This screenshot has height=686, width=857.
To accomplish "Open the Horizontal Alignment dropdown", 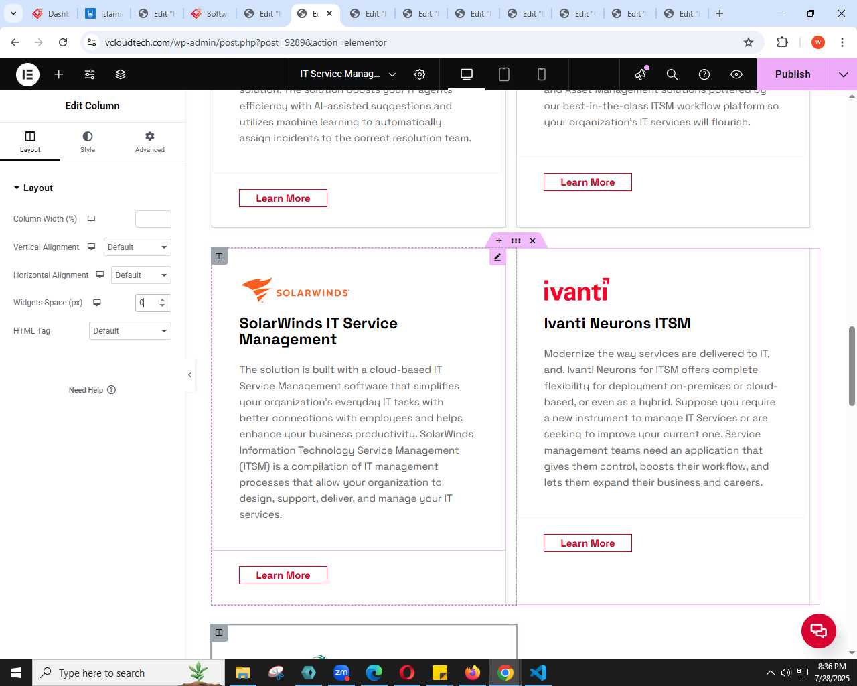I will click(141, 275).
